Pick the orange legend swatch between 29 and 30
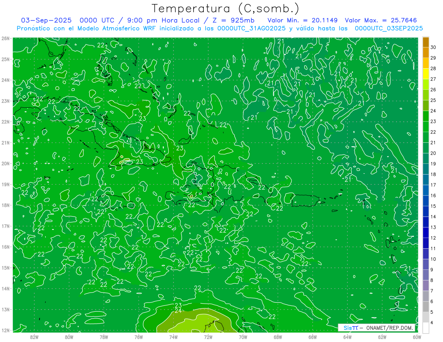This screenshot has width=443, height=342. click(426, 52)
